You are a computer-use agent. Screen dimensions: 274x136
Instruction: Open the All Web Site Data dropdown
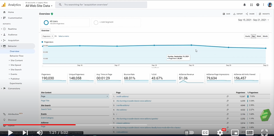point(39,6)
